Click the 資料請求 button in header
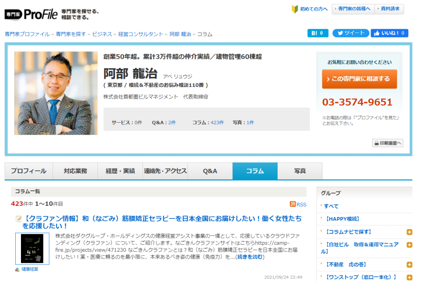 pos(389,9)
